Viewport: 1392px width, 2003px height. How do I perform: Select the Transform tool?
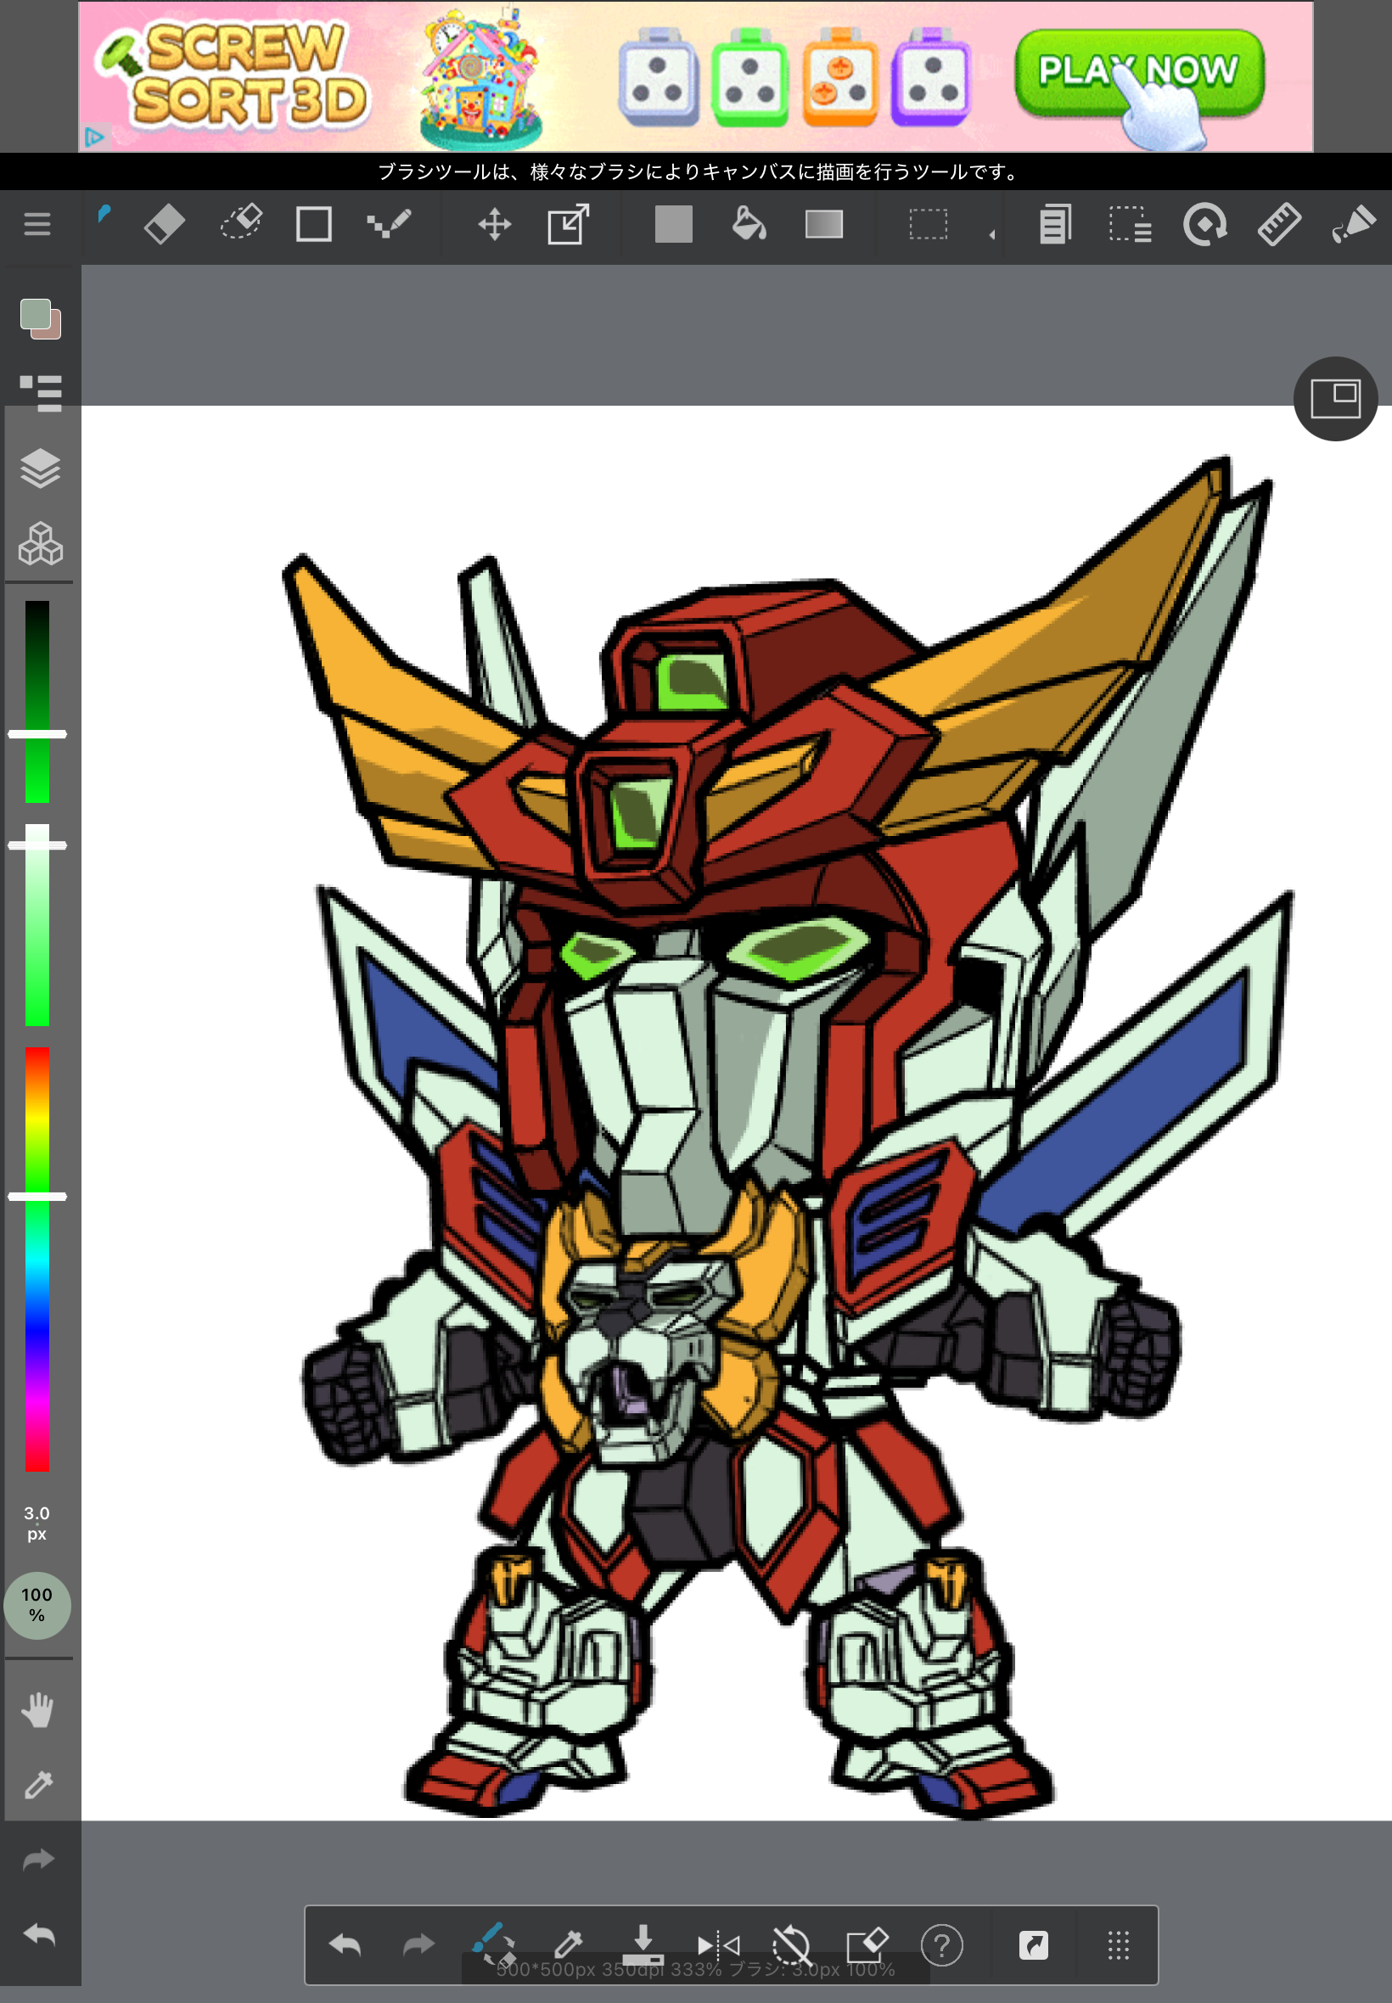tap(569, 224)
